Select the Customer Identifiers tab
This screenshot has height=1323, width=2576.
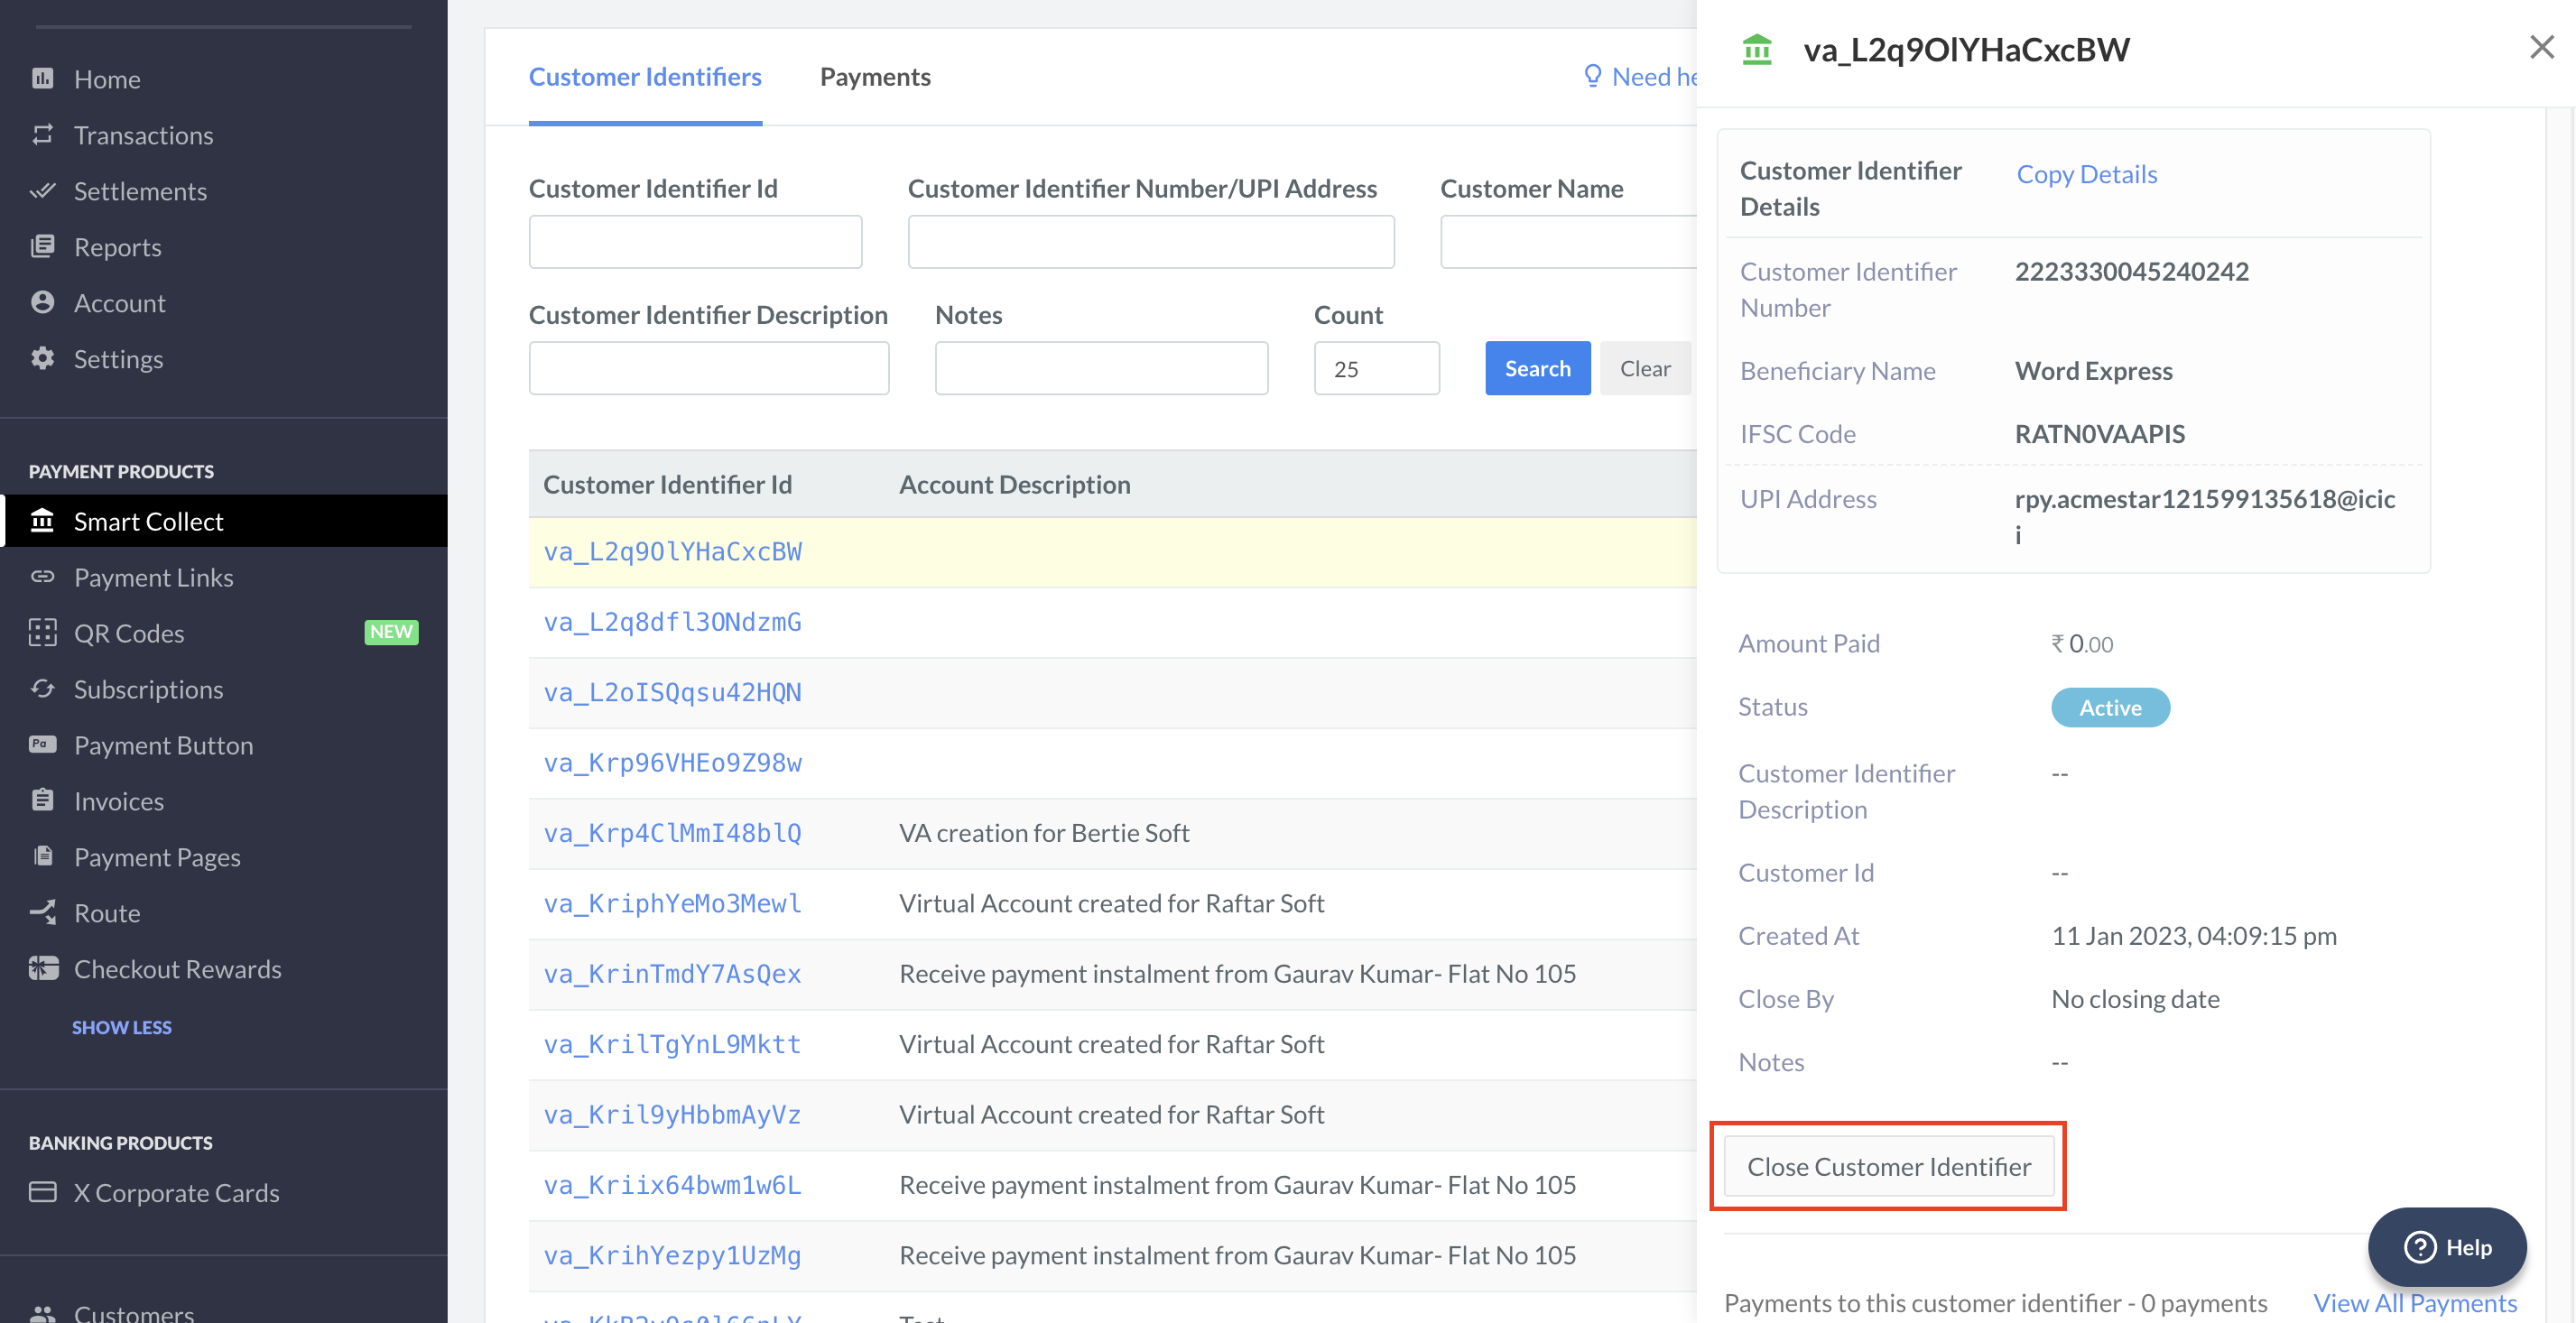[x=644, y=76]
